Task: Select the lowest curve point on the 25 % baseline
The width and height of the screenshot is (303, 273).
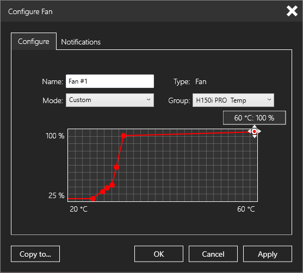Action: click(93, 199)
